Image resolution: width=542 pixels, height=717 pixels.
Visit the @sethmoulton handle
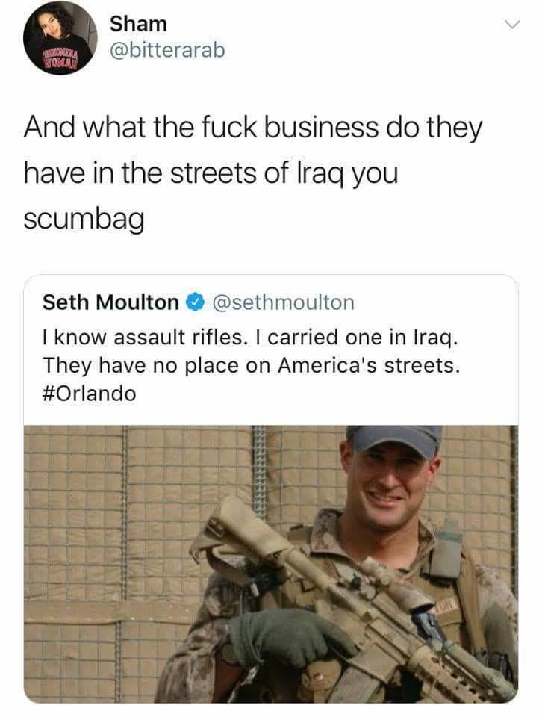[282, 302]
